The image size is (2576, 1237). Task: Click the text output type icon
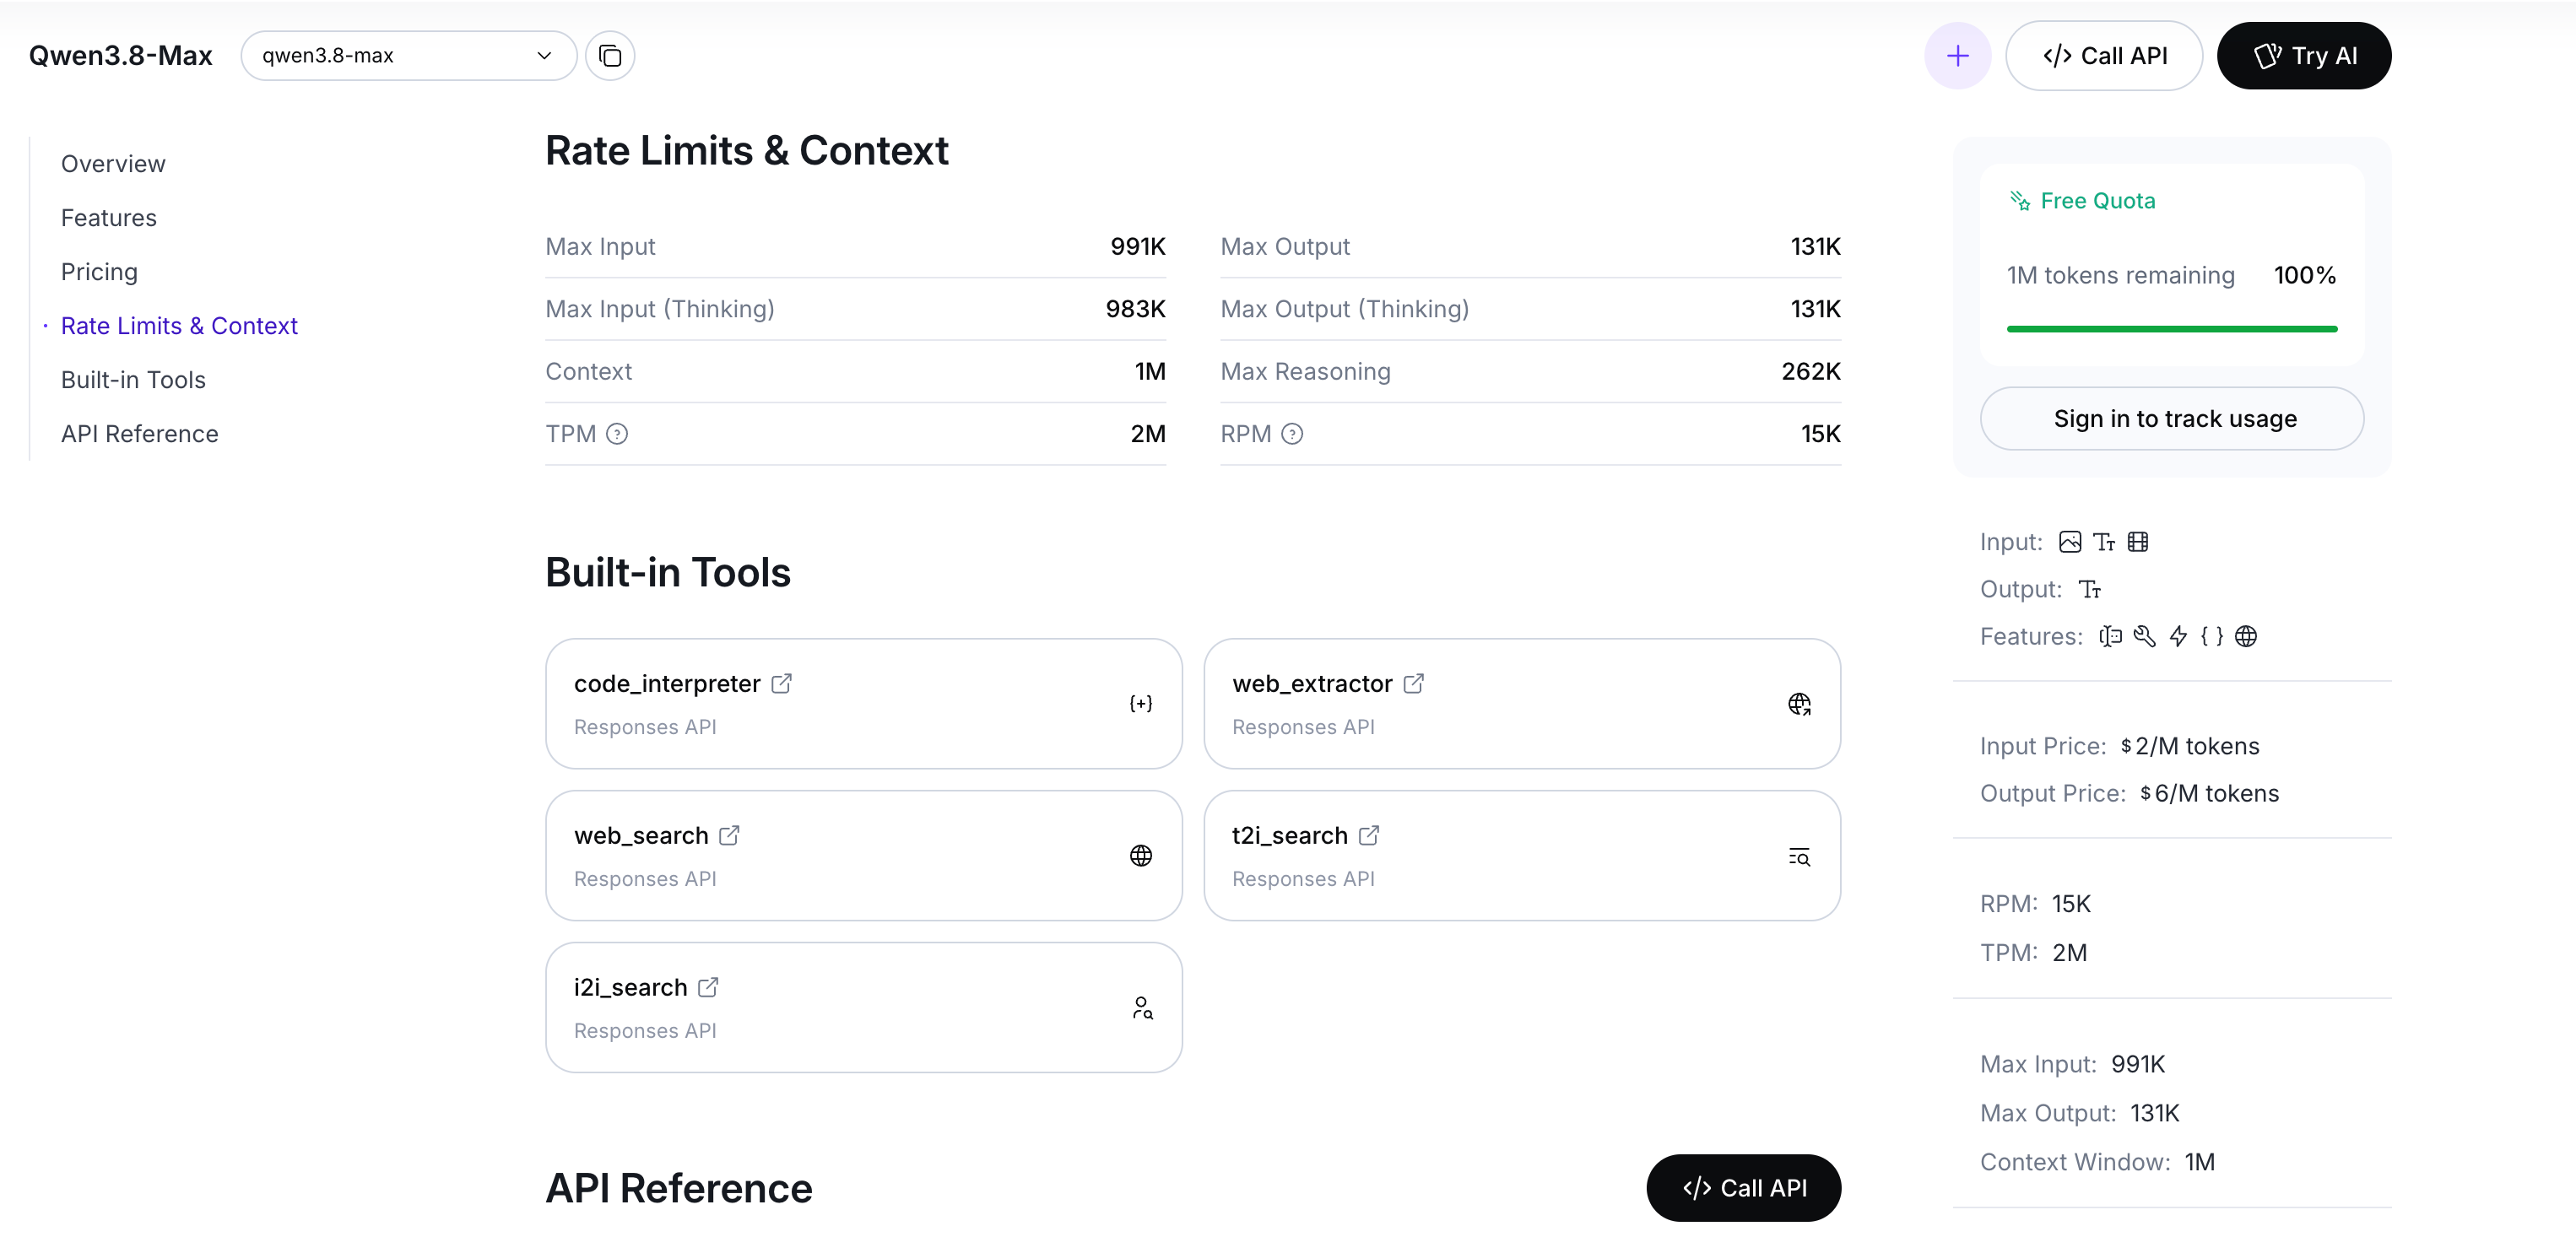(2089, 590)
